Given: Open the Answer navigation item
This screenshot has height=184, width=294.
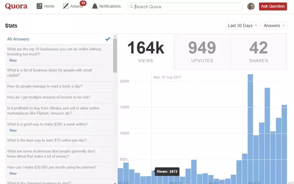Looking at the screenshot, I should (x=73, y=6).
